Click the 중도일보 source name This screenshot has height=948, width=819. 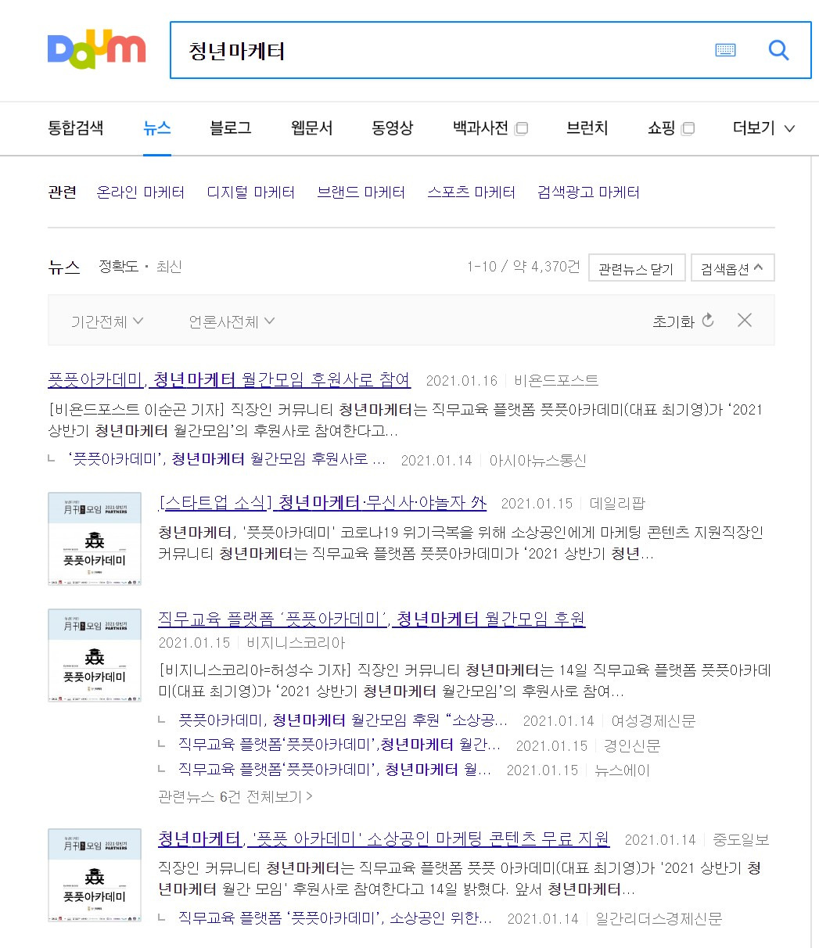click(742, 840)
